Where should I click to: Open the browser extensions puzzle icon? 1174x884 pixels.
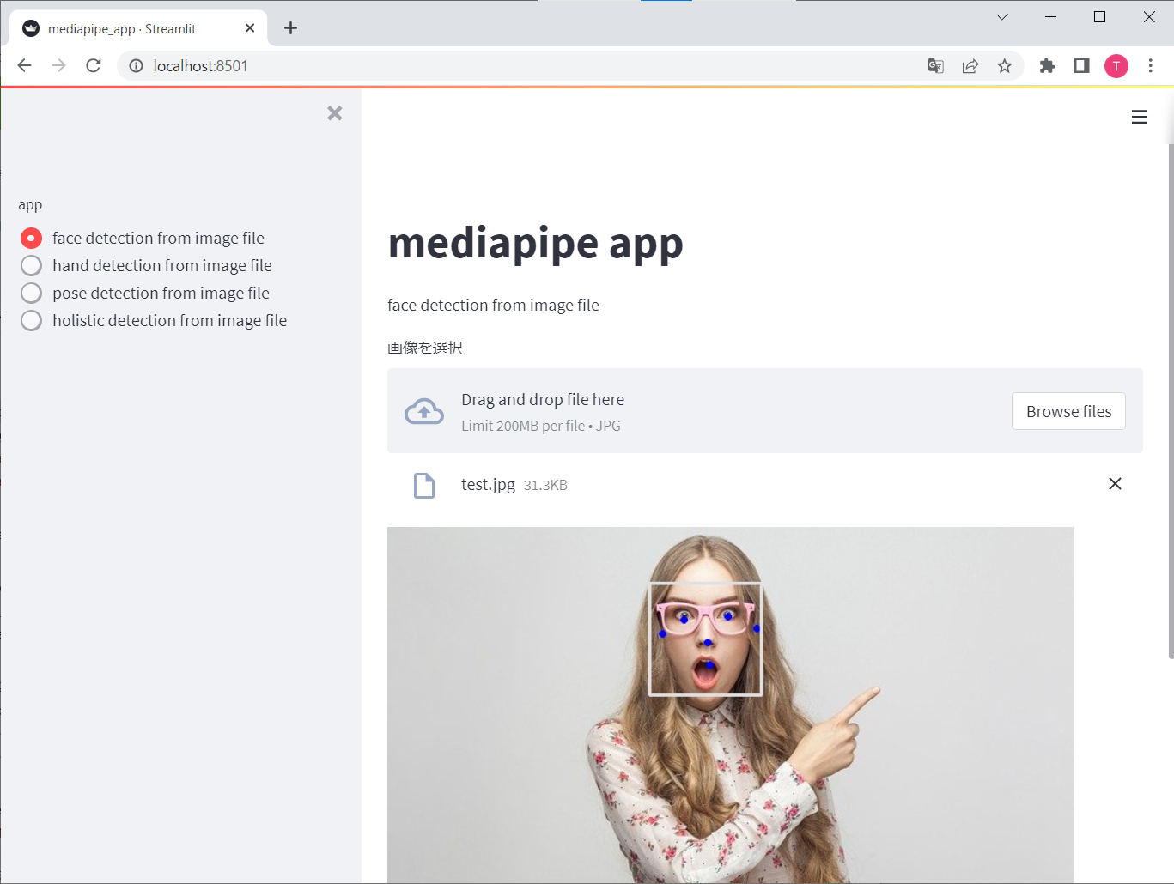[x=1047, y=65]
